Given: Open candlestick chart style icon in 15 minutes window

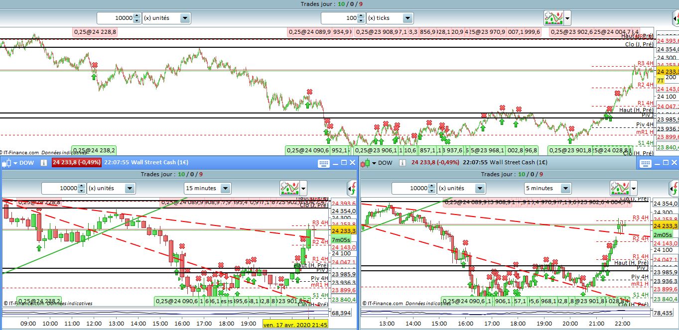Looking at the screenshot, I should [x=6, y=162].
